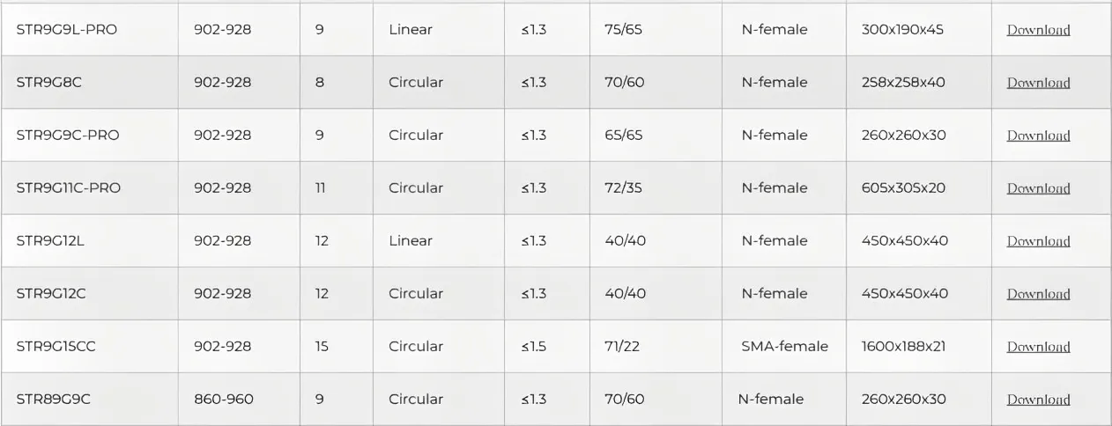
Task: Open the STR9G8C datasheet Download link
Action: point(1038,83)
